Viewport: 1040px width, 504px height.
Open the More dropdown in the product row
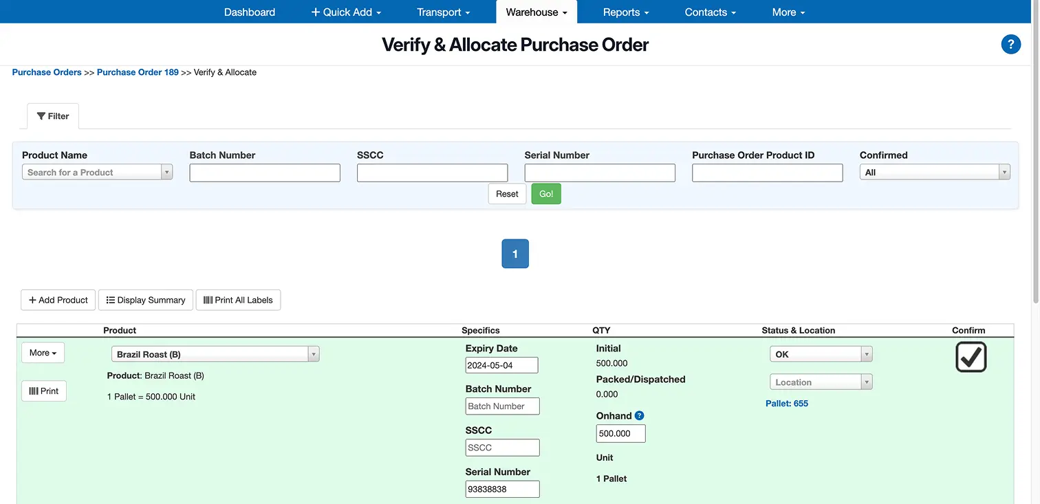pos(43,352)
